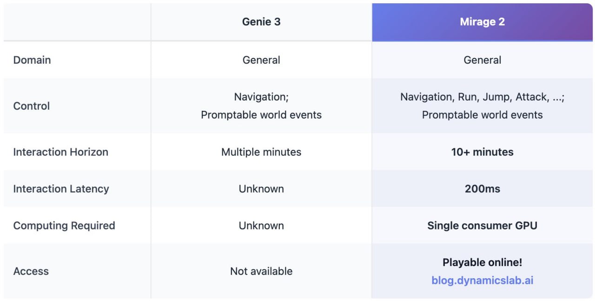Select the "200ms" latency value
Image resolution: width=595 pixels, height=301 pixels.
[482, 188]
